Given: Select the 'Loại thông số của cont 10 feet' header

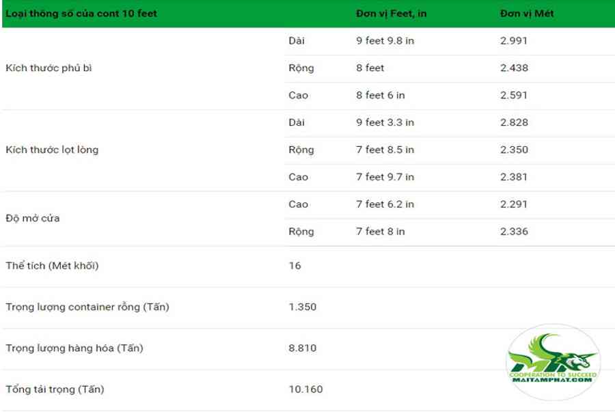Looking at the screenshot, I should pyautogui.click(x=81, y=14).
